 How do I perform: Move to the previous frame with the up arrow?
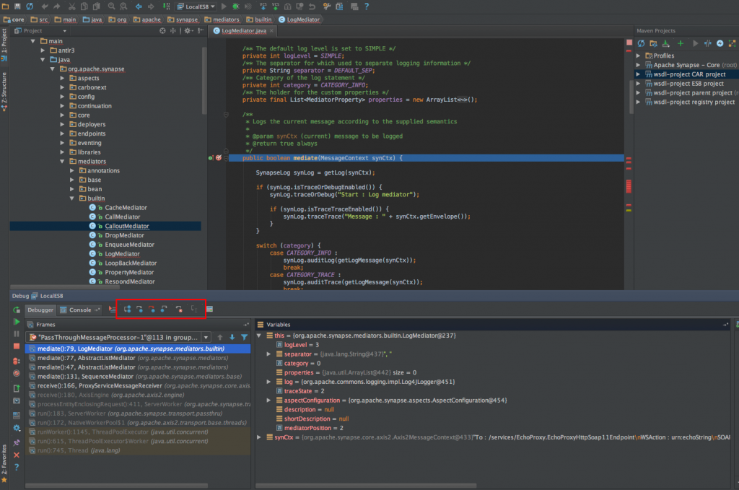tap(220, 337)
